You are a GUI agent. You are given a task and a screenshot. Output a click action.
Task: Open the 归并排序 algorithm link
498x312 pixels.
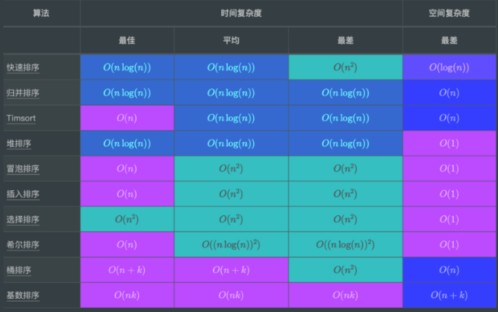pos(23,93)
